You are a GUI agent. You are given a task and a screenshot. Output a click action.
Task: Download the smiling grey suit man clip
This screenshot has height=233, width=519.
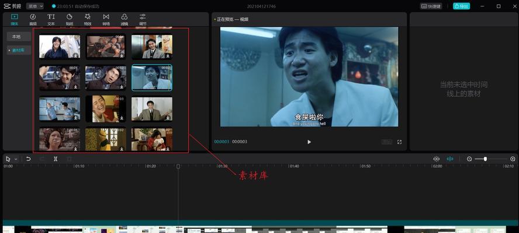[168, 55]
